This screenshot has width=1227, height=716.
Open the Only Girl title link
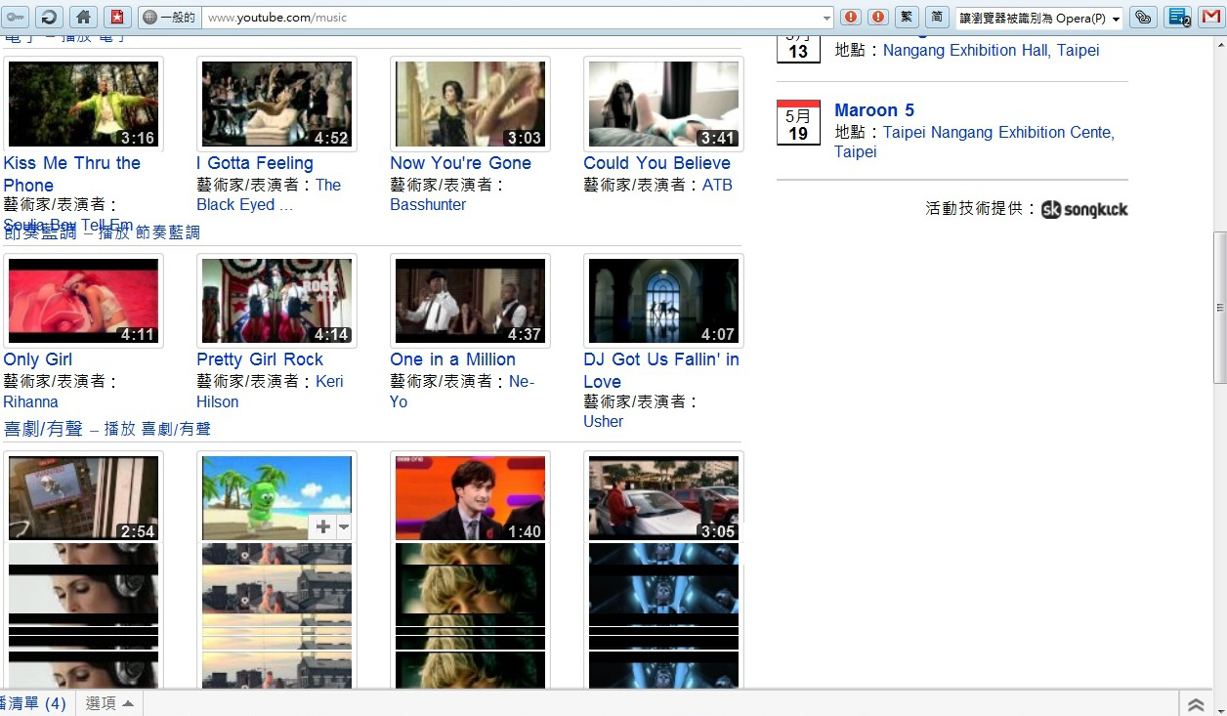[37, 359]
